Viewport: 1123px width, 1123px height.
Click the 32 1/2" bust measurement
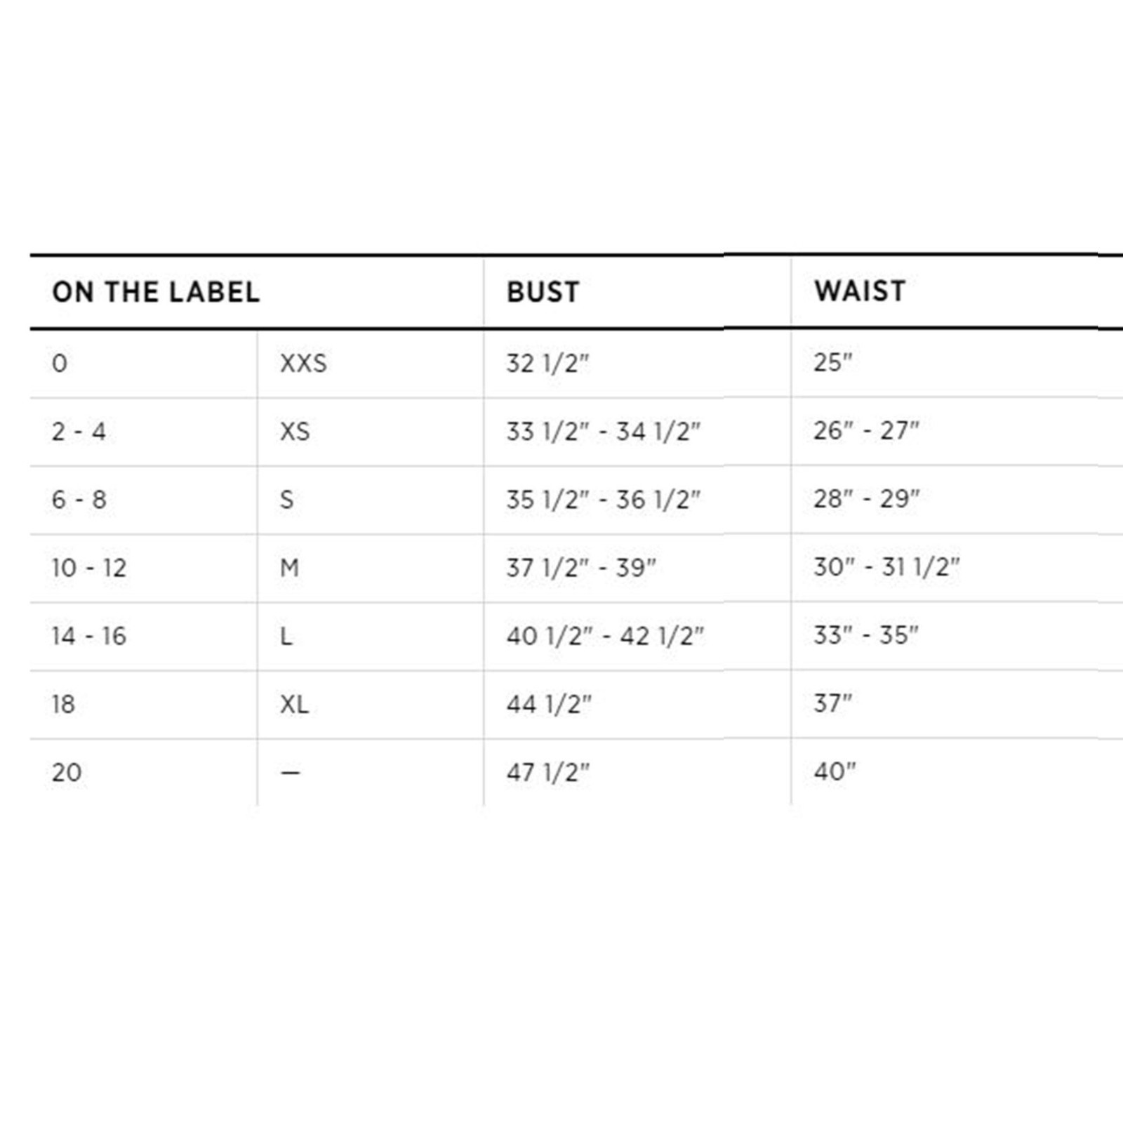548,364
